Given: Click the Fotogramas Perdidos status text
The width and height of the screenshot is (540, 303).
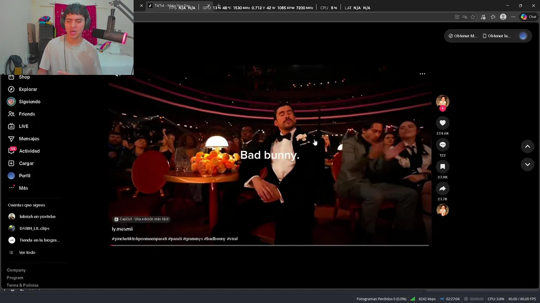Looking at the screenshot, I should click(x=381, y=299).
